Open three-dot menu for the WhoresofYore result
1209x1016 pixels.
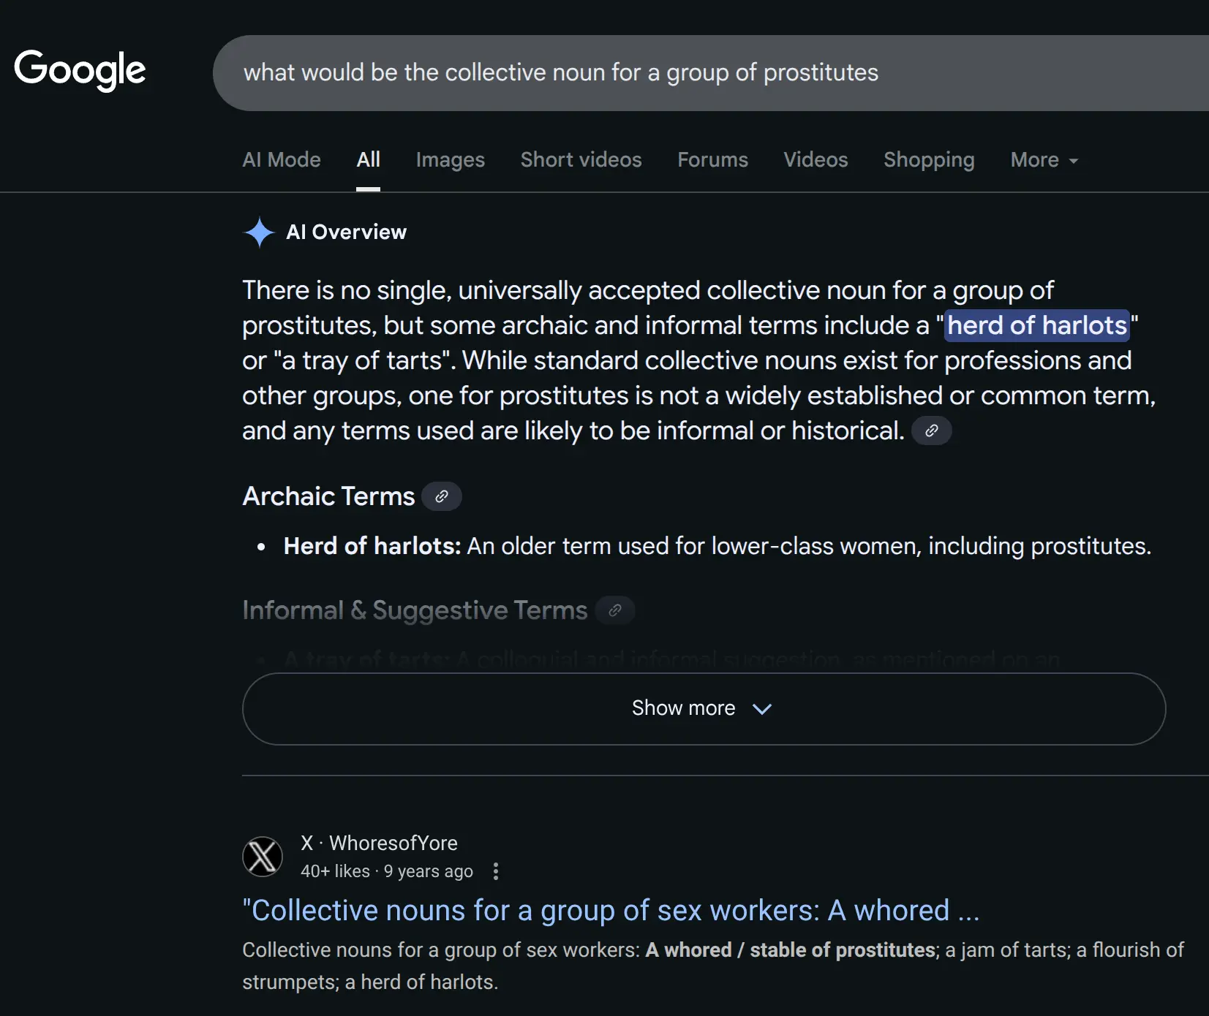496,871
